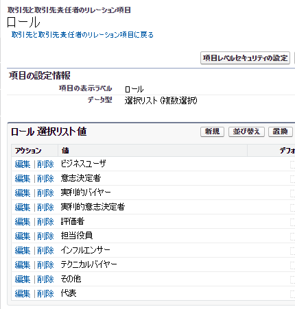Toggle default checkbox for ビジネスユーザ
Image resolution: width=295 pixels, height=309 pixels.
293,164
